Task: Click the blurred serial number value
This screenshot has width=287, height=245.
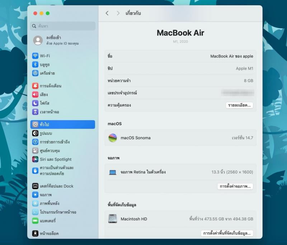Action: click(x=237, y=93)
